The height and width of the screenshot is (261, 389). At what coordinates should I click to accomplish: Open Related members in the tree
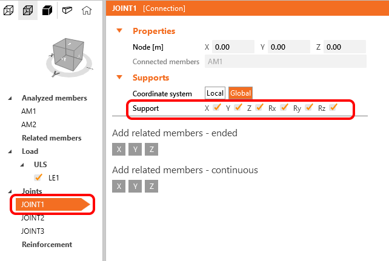pyautogui.click(x=52, y=138)
